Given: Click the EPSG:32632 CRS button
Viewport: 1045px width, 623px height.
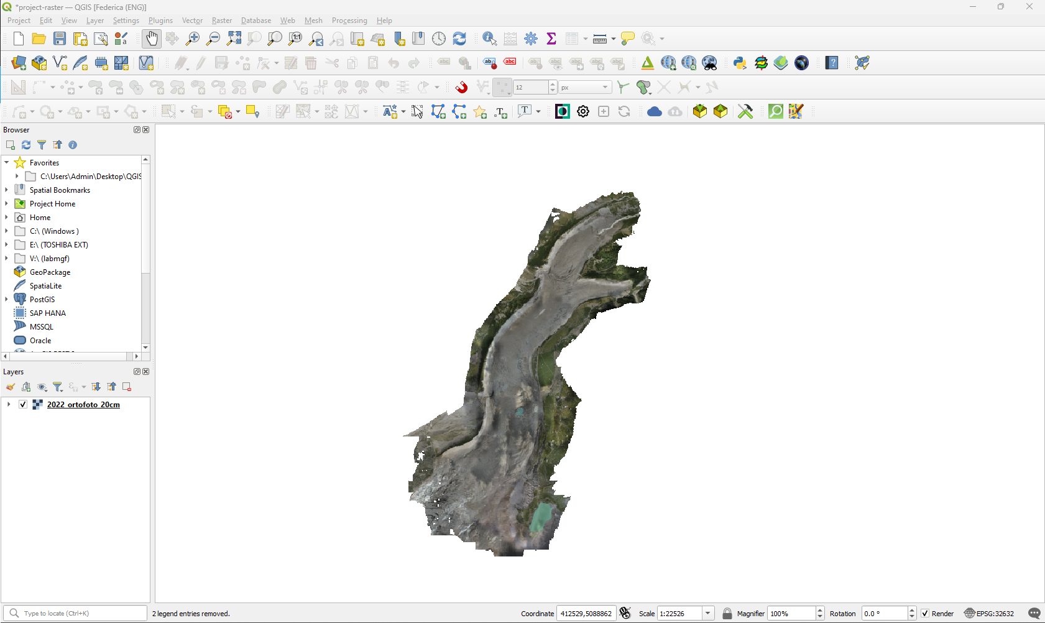Looking at the screenshot, I should pyautogui.click(x=989, y=614).
